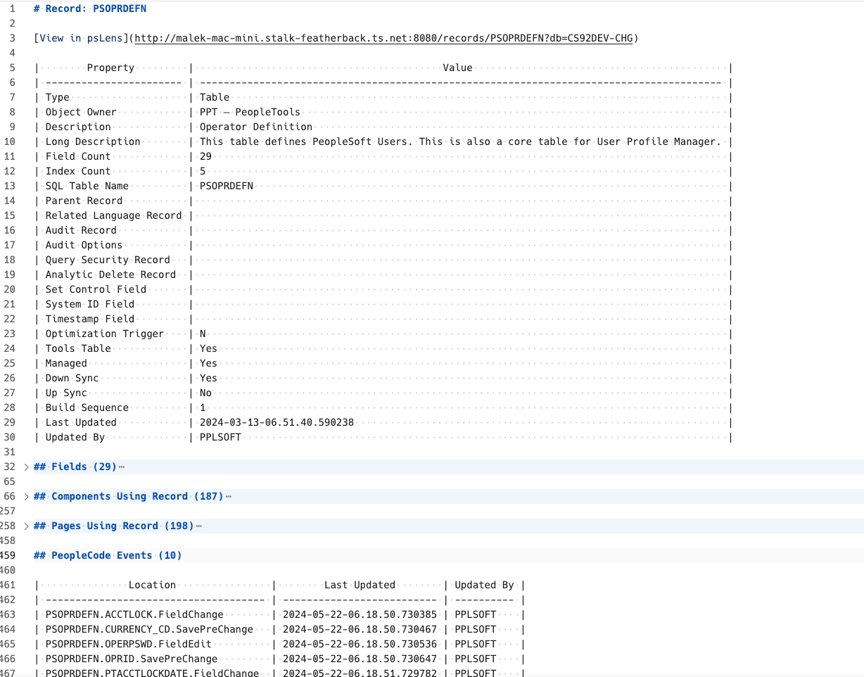Click the 'Timestamp Field' property cell
Image resolution: width=864 pixels, height=677 pixels.
tap(90, 319)
